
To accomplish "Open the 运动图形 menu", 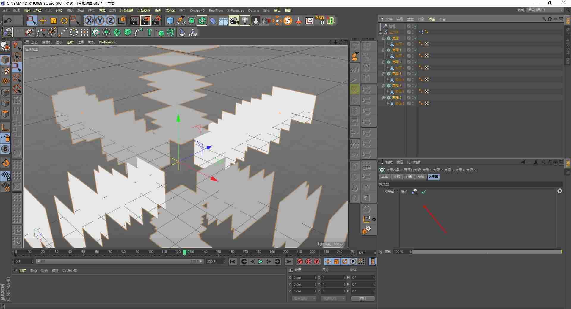I will click(x=144, y=10).
